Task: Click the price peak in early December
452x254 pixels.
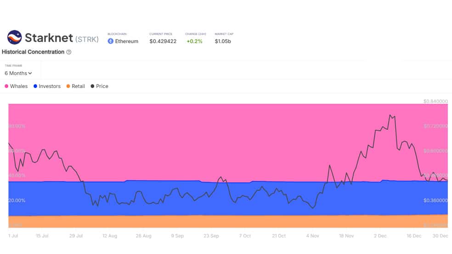Action: [390, 115]
